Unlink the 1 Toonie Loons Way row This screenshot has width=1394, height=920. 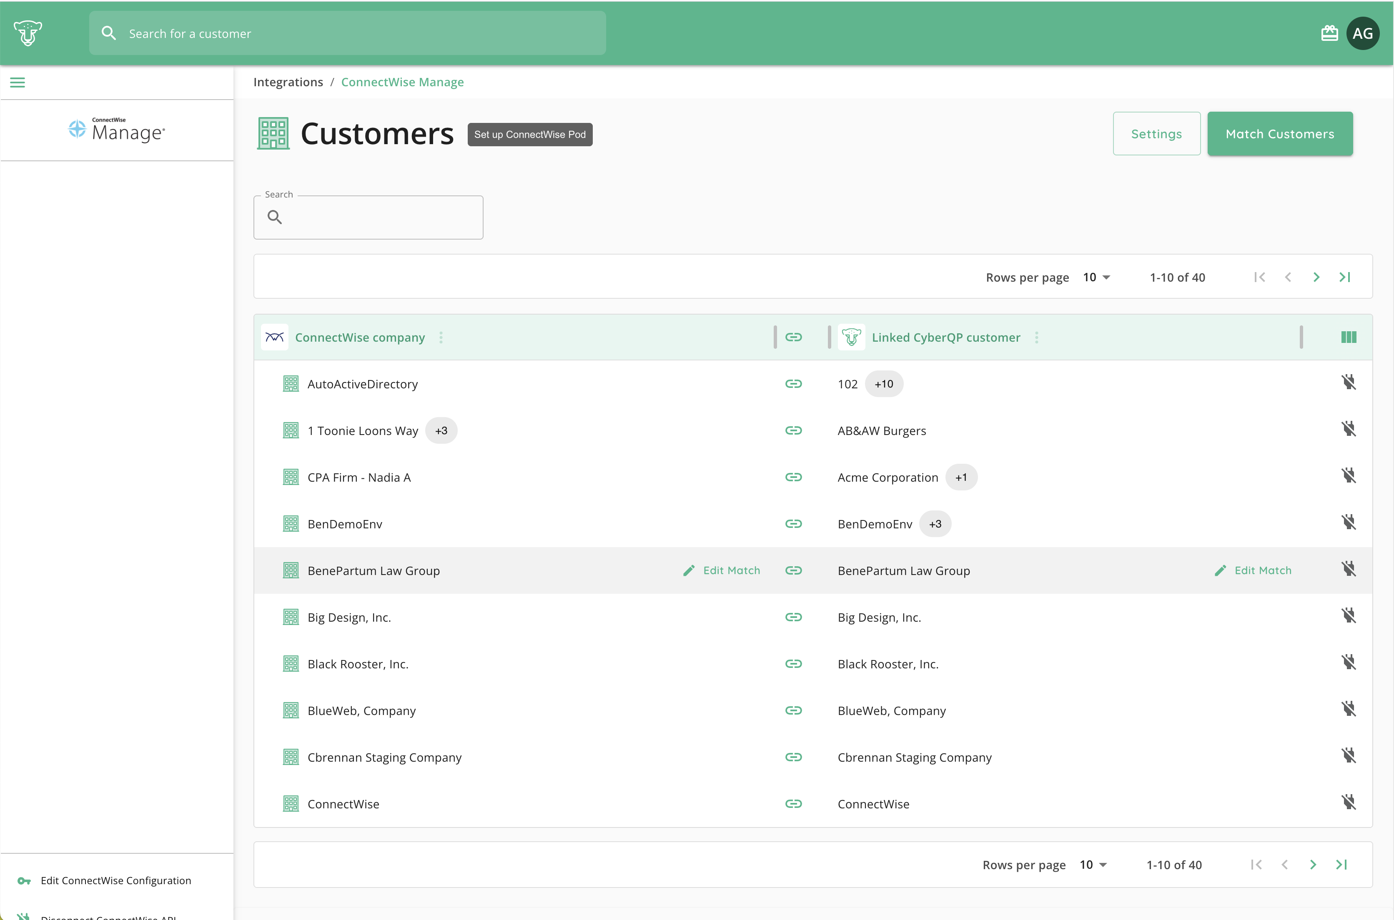click(x=1348, y=430)
